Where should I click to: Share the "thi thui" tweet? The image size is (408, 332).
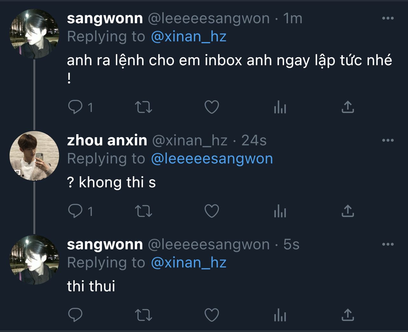tap(348, 315)
